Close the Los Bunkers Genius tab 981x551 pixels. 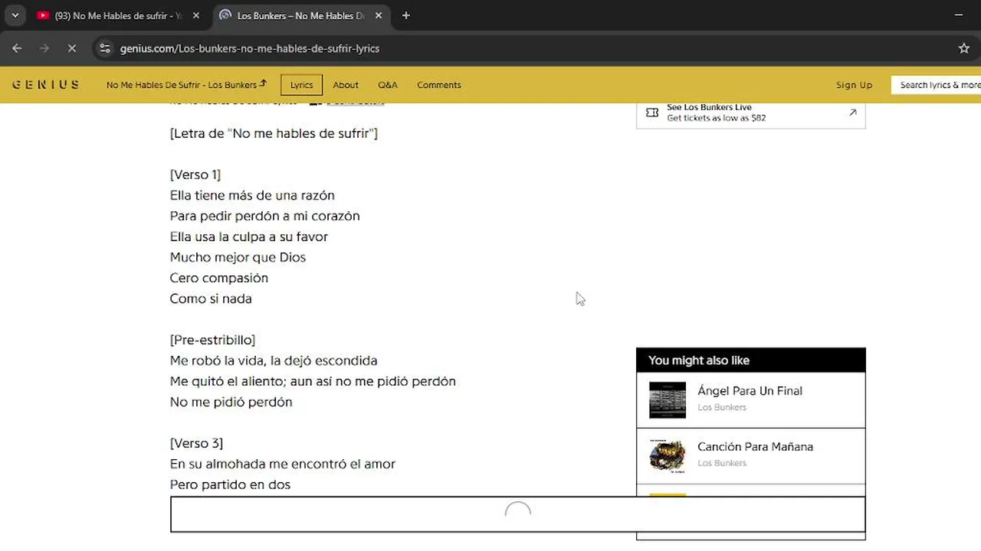(379, 15)
